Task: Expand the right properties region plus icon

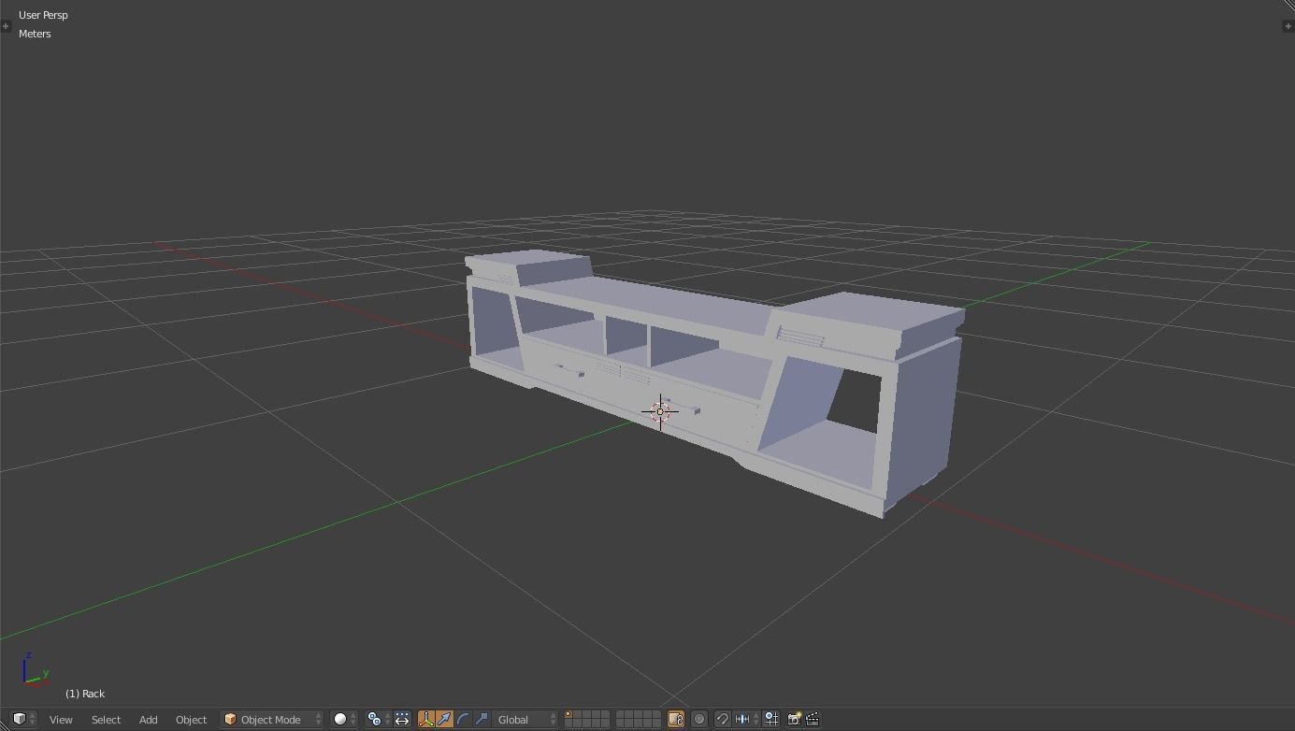Action: click(x=1288, y=25)
